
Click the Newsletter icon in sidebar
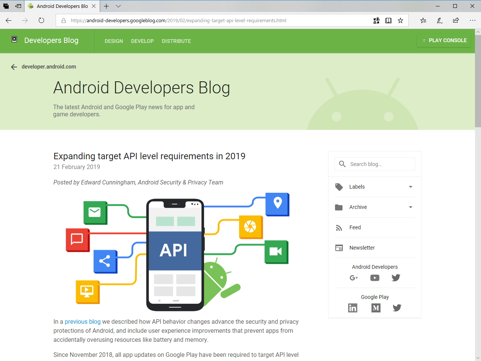point(339,247)
